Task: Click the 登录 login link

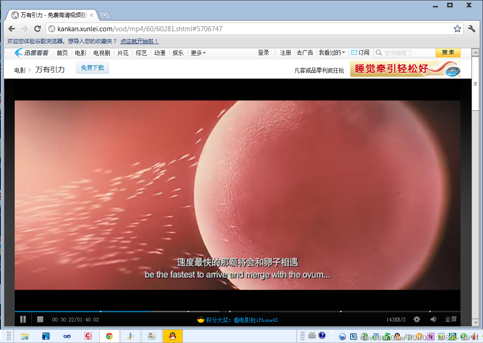Action: [x=263, y=53]
